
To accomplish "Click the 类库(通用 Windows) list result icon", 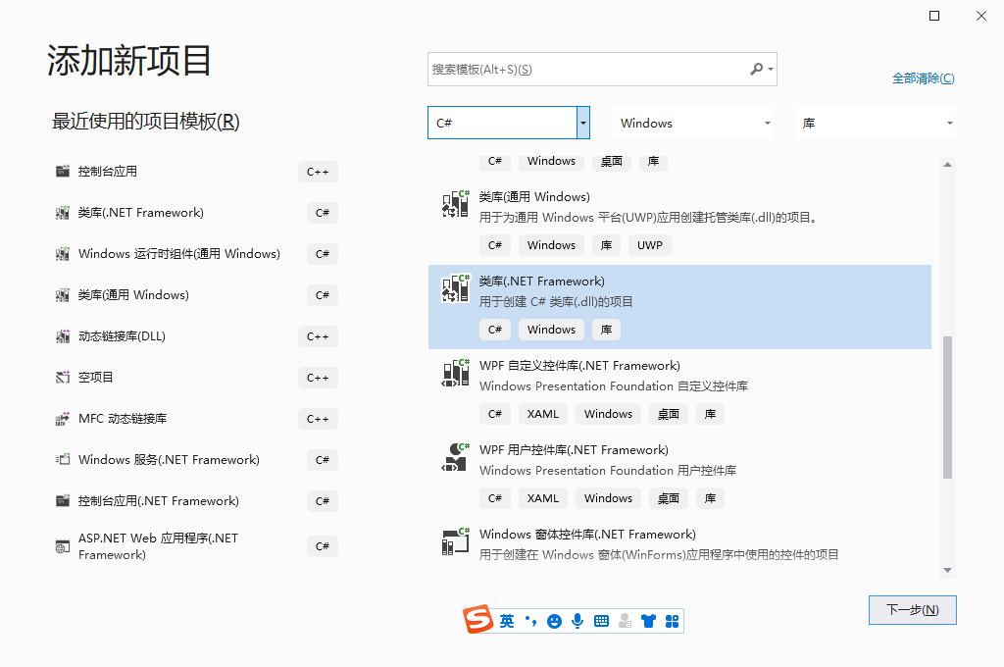I will [x=455, y=204].
